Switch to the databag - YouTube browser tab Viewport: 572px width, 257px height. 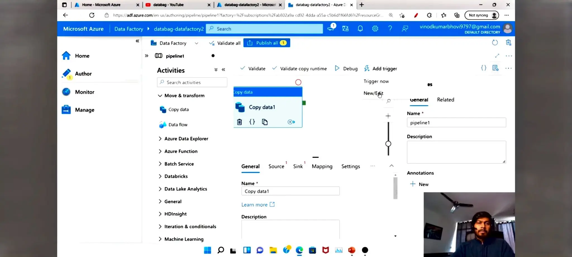coord(178,5)
